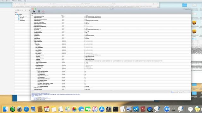Open Messages from the Dock
The width and height of the screenshot is (202, 113).
81,109
